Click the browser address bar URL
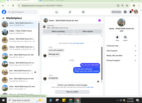 click(42, 6)
